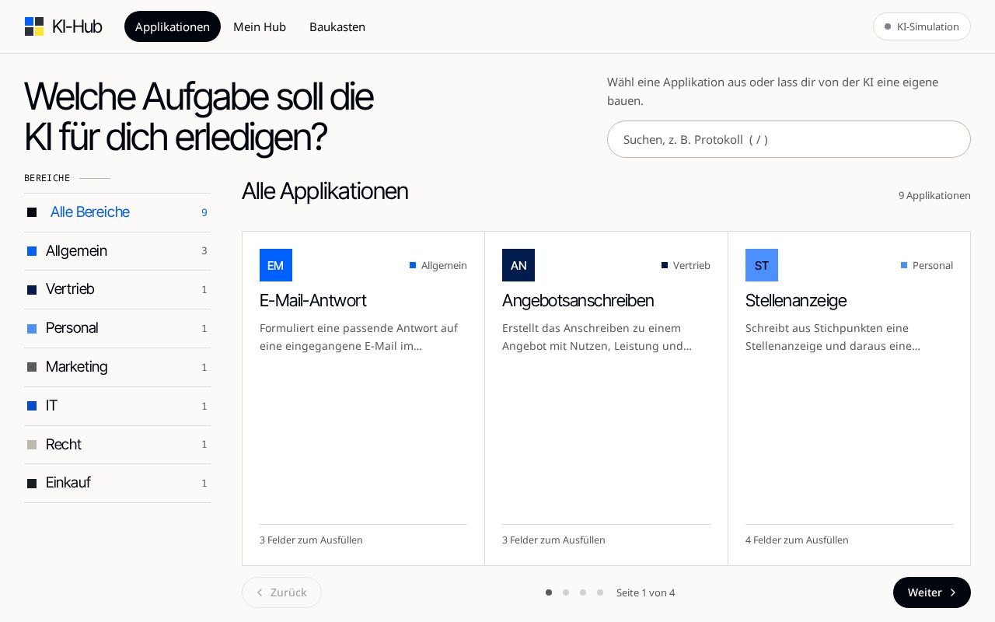995x622 pixels.
Task: Click the Vertrieb tag on Angebotsanschreiben card
Action: pos(686,265)
